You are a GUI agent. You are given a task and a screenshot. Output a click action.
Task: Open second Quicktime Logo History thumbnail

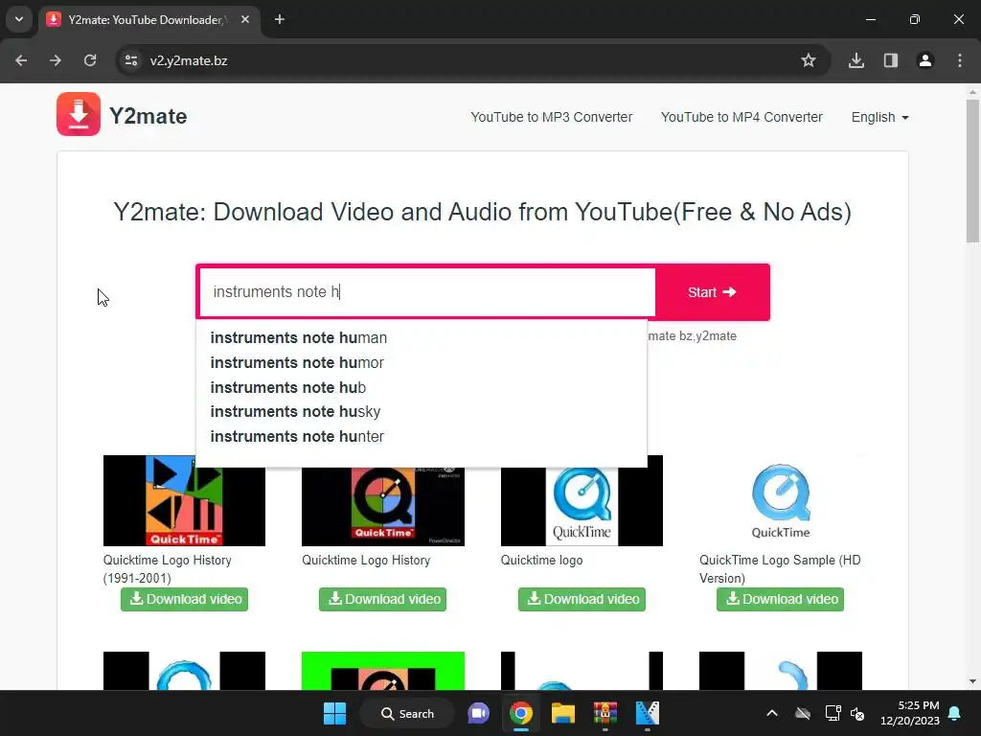click(383, 506)
